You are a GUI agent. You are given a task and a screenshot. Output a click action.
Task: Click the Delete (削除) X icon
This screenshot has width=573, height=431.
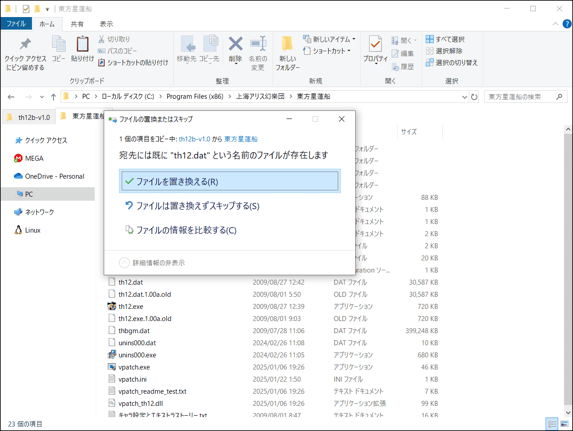pyautogui.click(x=235, y=44)
